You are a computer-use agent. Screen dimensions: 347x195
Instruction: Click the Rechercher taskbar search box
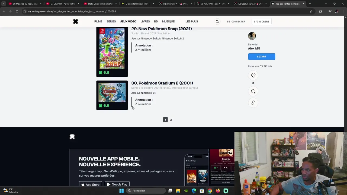point(146,191)
